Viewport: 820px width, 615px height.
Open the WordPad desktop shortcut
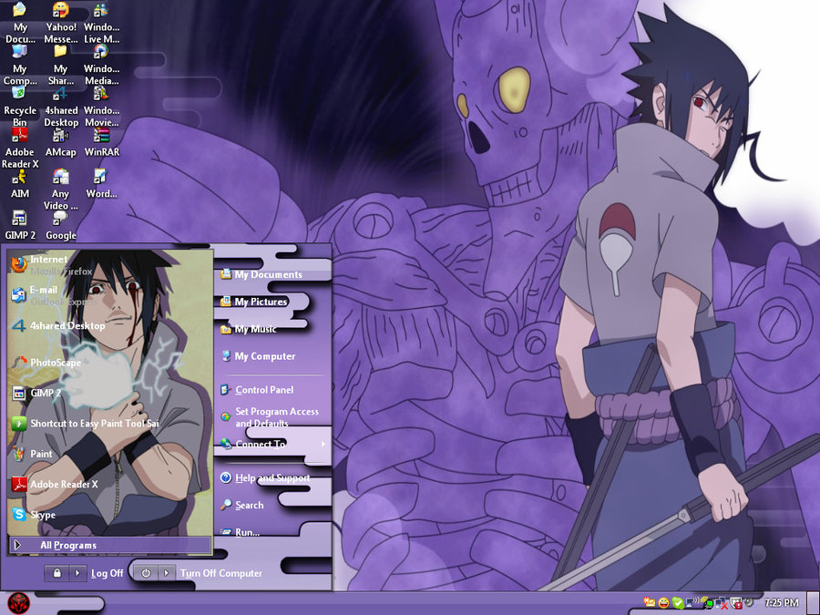[x=101, y=184]
